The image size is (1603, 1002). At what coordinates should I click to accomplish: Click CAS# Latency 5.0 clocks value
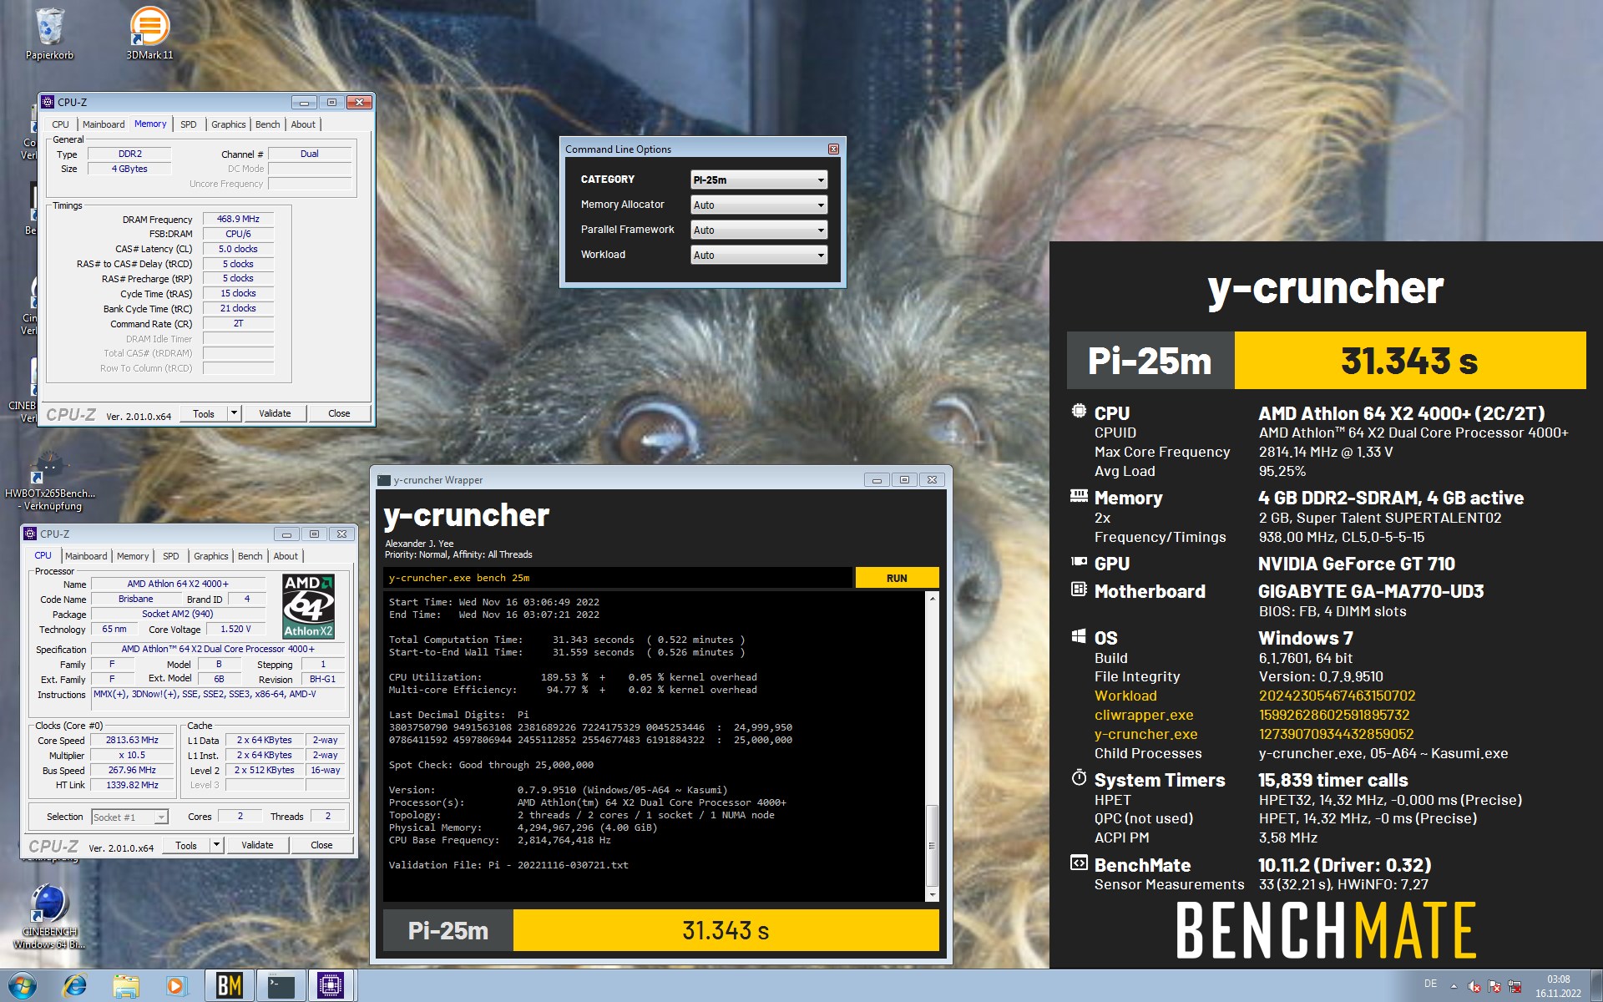pyautogui.click(x=238, y=249)
